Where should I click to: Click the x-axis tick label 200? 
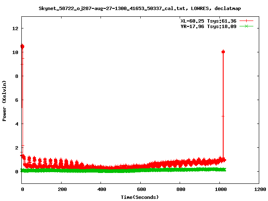pos(62,189)
